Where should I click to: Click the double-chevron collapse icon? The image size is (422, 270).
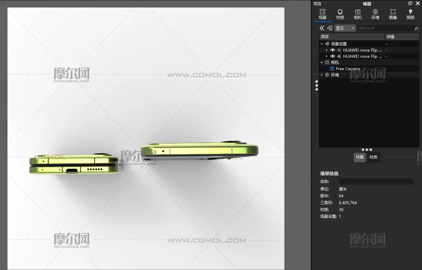pos(322,28)
